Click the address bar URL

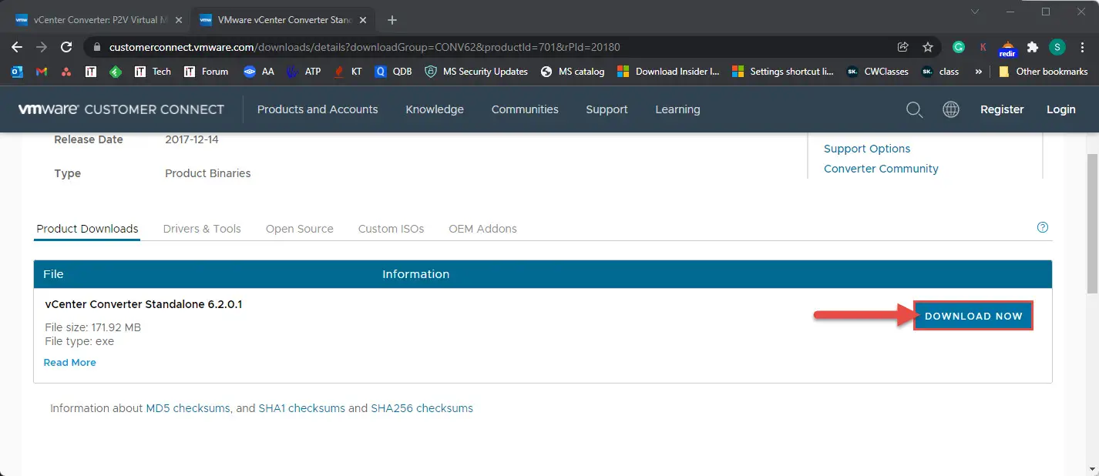[365, 47]
